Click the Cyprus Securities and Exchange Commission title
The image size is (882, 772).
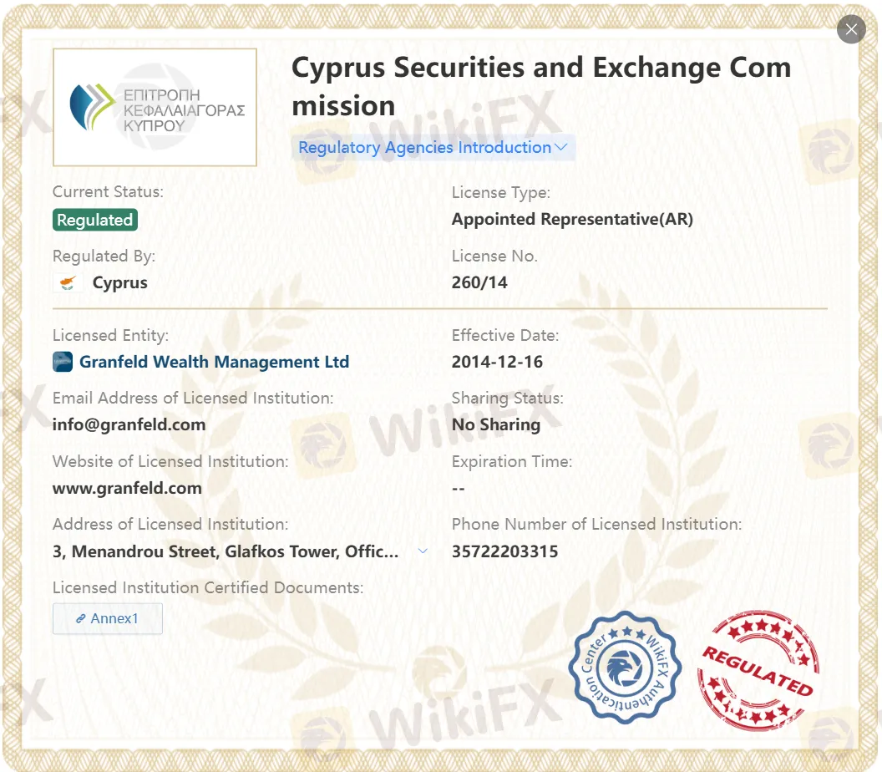(x=540, y=86)
